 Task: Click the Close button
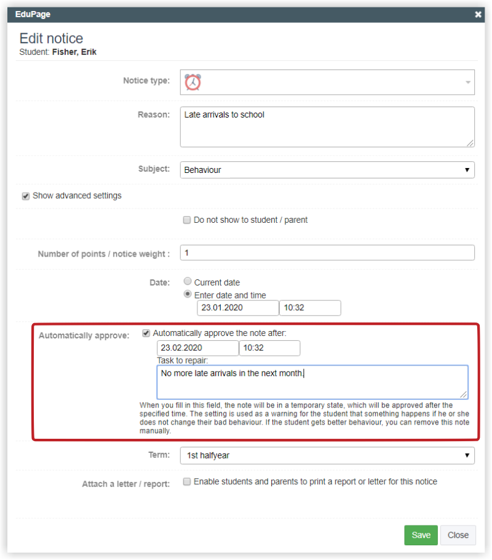458,535
